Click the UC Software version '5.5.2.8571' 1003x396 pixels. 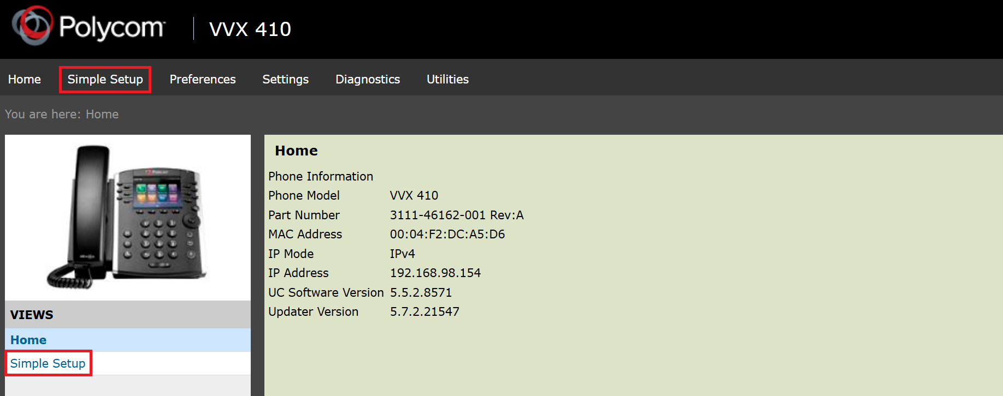click(x=421, y=292)
